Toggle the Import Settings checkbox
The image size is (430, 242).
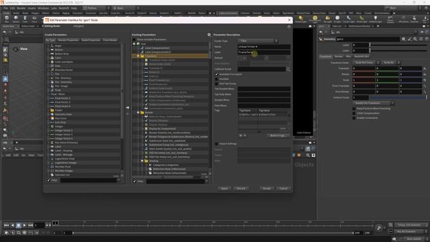(x=216, y=144)
